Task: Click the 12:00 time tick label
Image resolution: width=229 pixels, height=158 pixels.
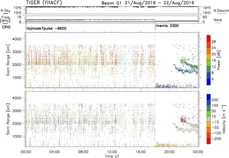Action: [112, 152]
